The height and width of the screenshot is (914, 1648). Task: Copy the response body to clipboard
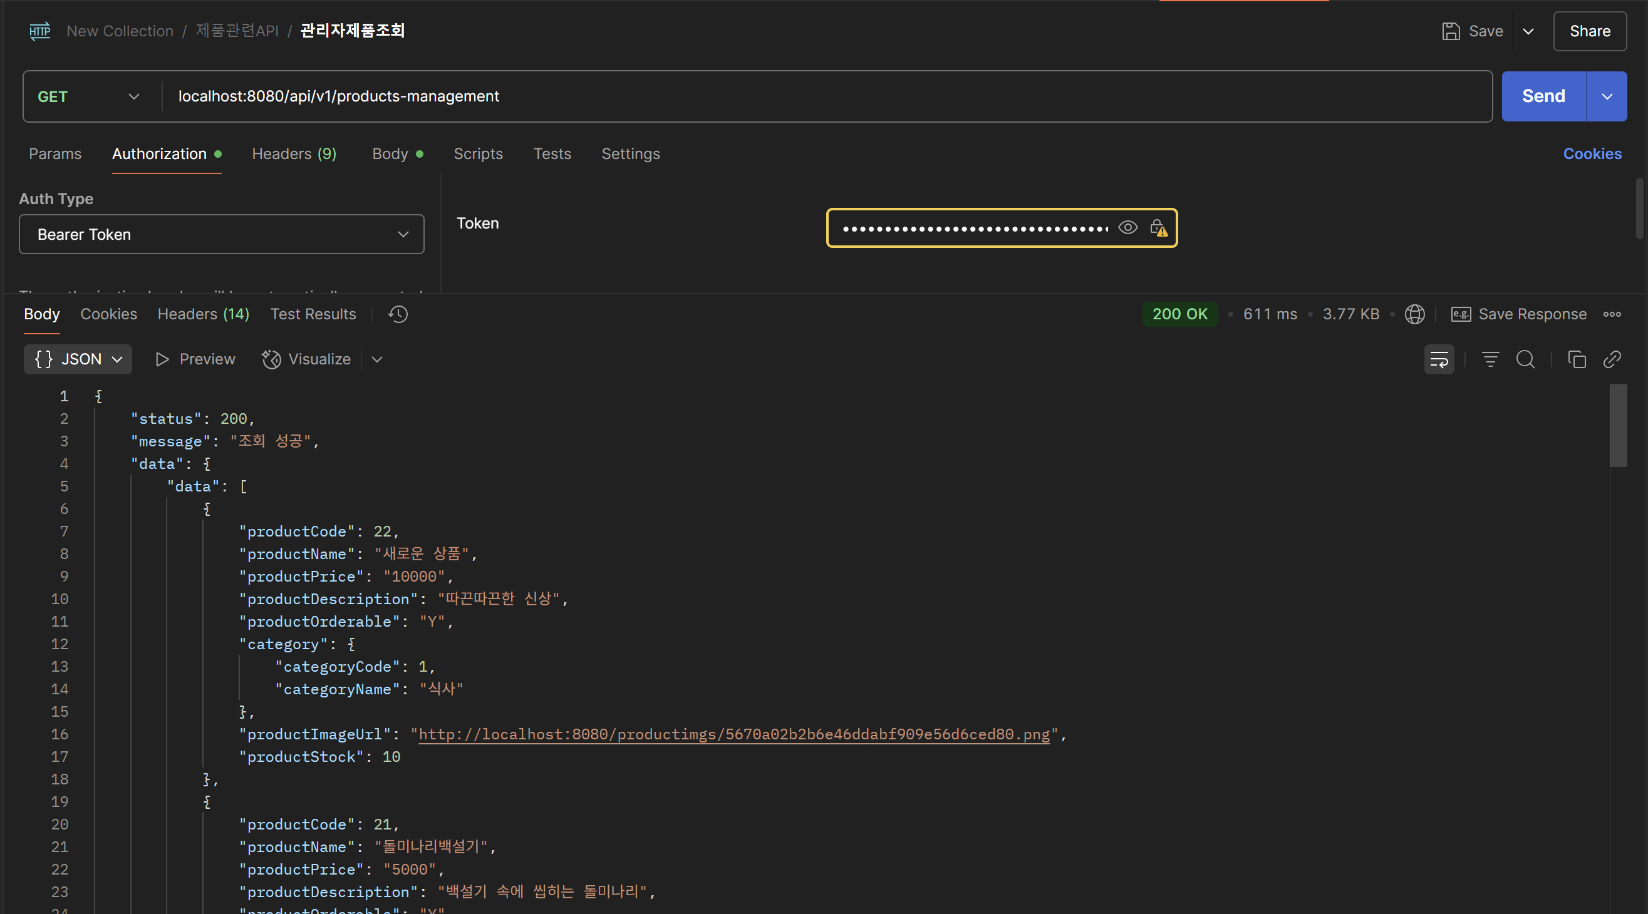[1577, 359]
